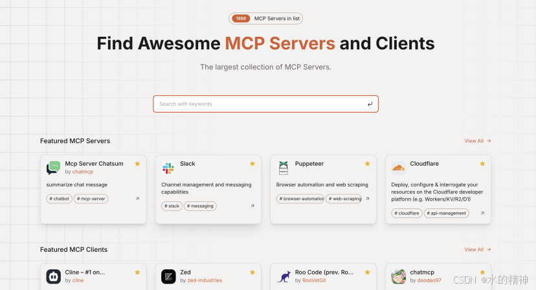
Task: Click the enter arrow in search box
Action: (370, 104)
